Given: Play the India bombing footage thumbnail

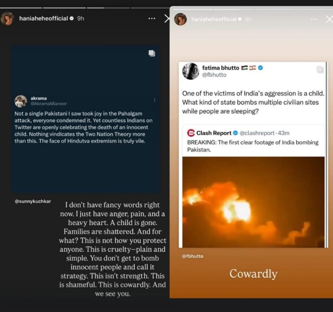Looking at the screenshot, I should pyautogui.click(x=253, y=202).
